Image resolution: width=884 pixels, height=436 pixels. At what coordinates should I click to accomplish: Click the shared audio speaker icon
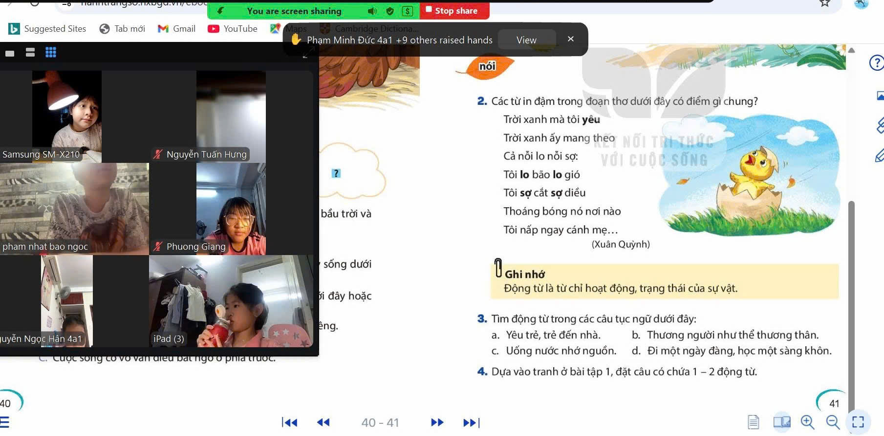[x=372, y=11]
